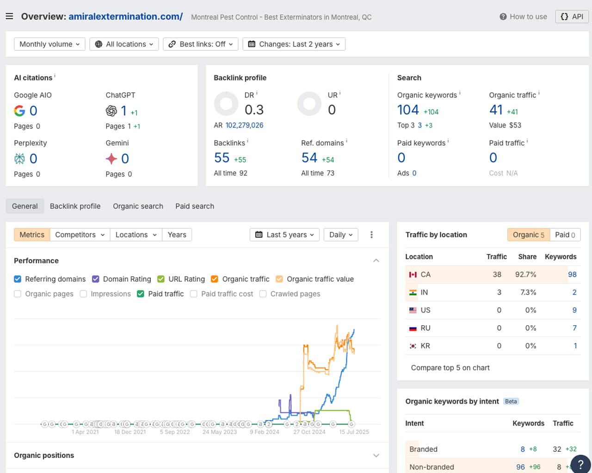Screen dimensions: 592x473
Task: Switch to the Organic search tab
Action: 138,206
